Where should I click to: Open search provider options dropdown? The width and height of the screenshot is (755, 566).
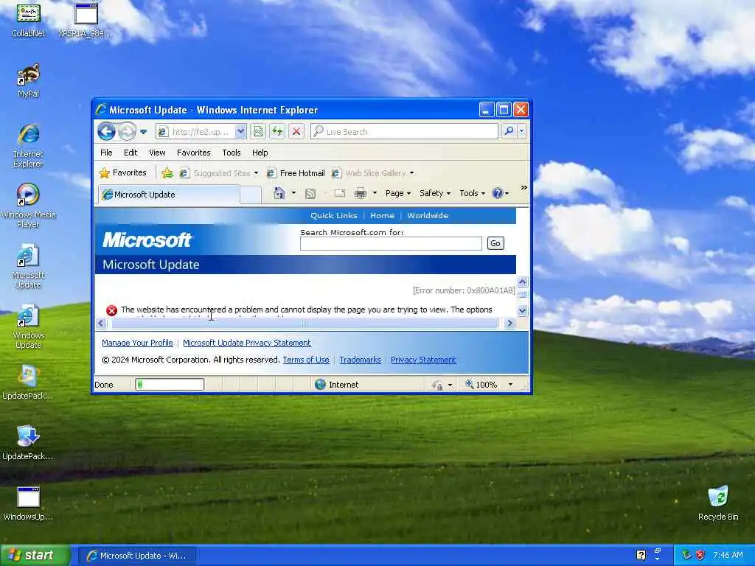coord(521,131)
